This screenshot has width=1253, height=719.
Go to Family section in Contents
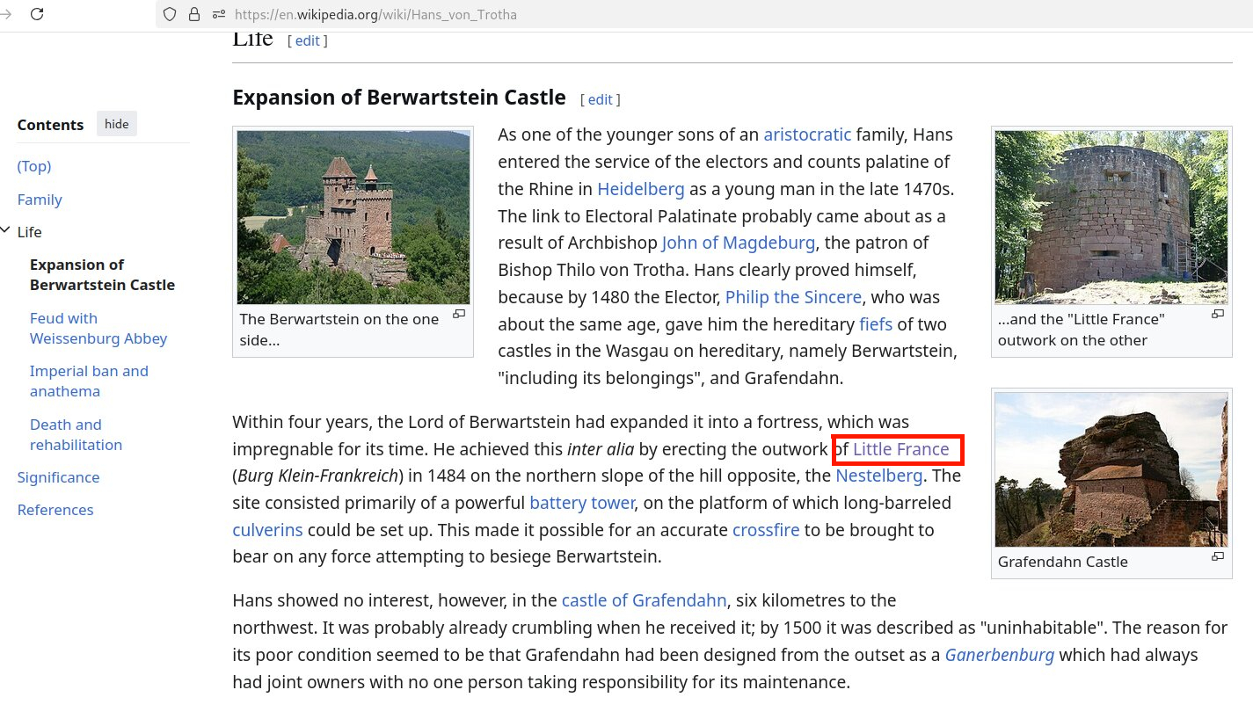click(x=40, y=200)
